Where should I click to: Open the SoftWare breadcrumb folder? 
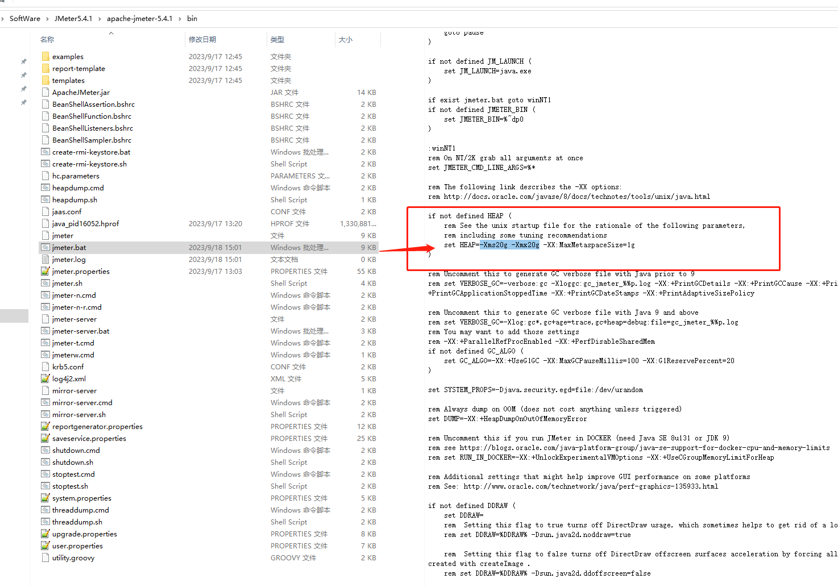pos(25,19)
